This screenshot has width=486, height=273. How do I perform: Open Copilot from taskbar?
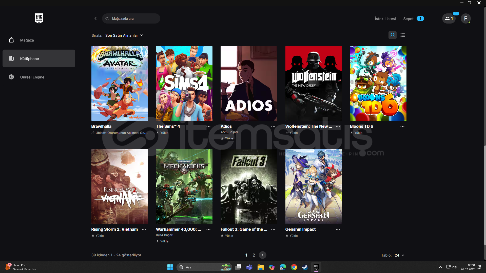point(272,267)
